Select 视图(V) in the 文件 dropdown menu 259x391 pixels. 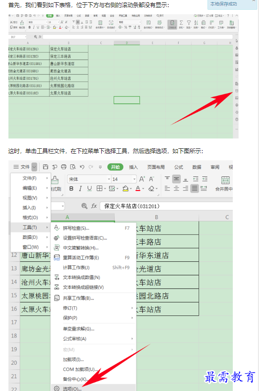(31, 198)
